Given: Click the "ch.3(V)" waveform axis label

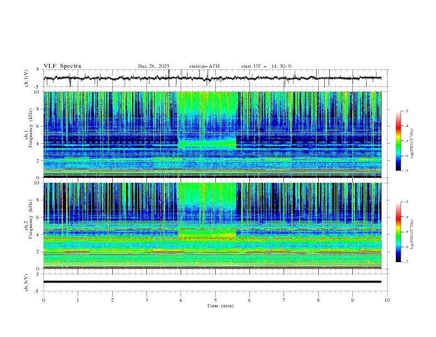Looking at the screenshot, I should click(26, 282).
